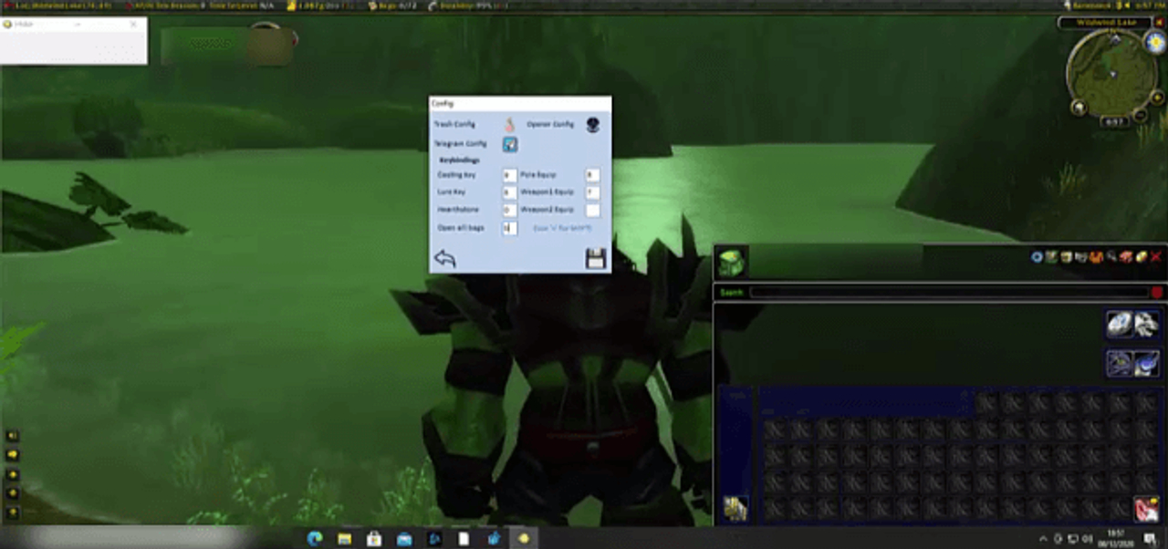1168x549 pixels.
Task: Select the blue ring icon in bag toolbar
Action: 1036,257
